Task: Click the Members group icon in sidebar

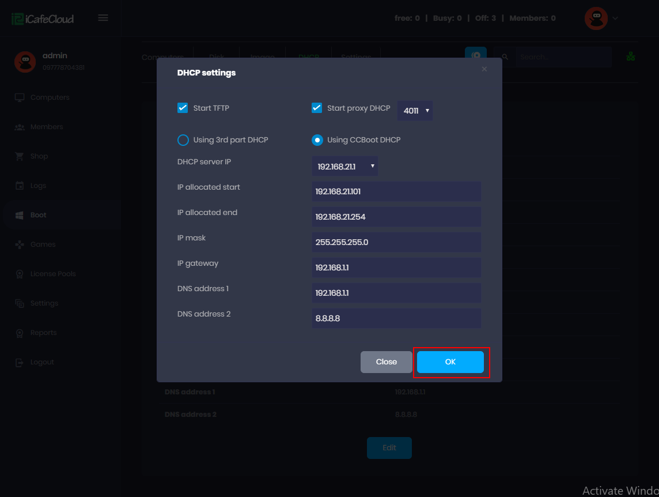Action: pyautogui.click(x=20, y=127)
